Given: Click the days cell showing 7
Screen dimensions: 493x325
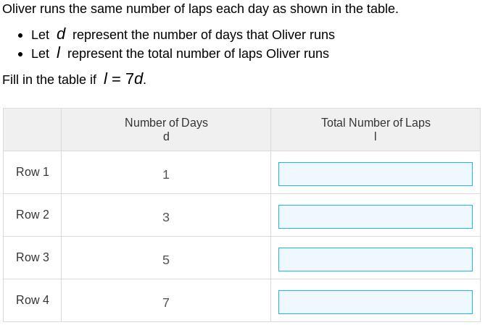Looking at the screenshot, I should (x=166, y=303).
